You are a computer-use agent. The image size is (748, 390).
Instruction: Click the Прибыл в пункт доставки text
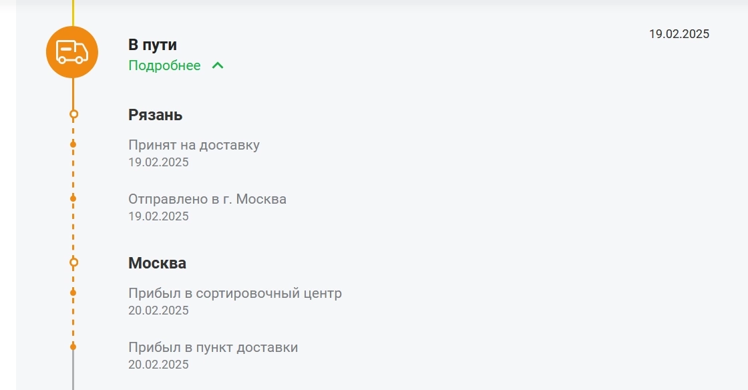213,347
